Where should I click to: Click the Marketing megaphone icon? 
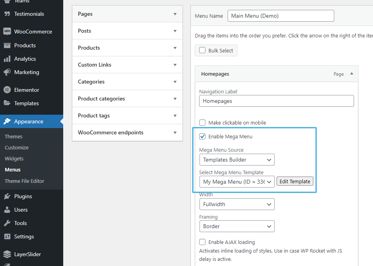[x=7, y=72]
